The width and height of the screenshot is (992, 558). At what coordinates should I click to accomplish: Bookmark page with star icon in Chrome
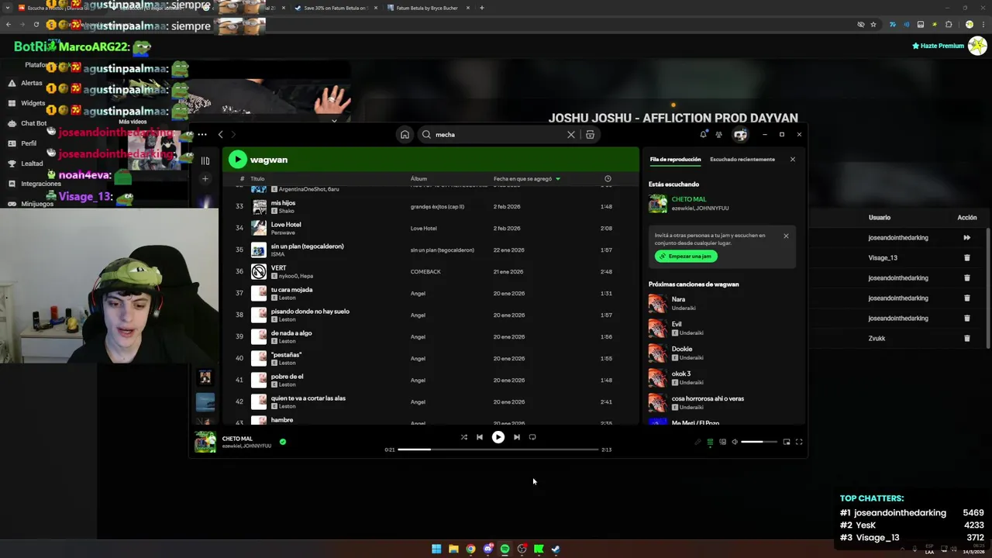pos(873,25)
